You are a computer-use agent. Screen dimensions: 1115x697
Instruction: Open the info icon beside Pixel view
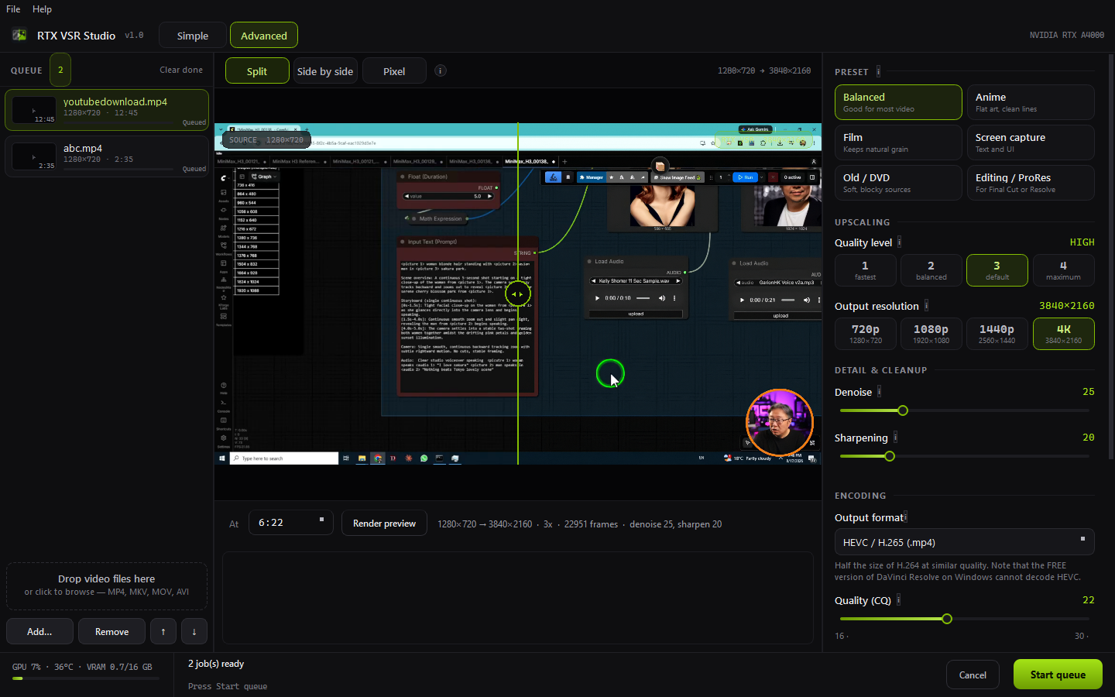pos(441,70)
